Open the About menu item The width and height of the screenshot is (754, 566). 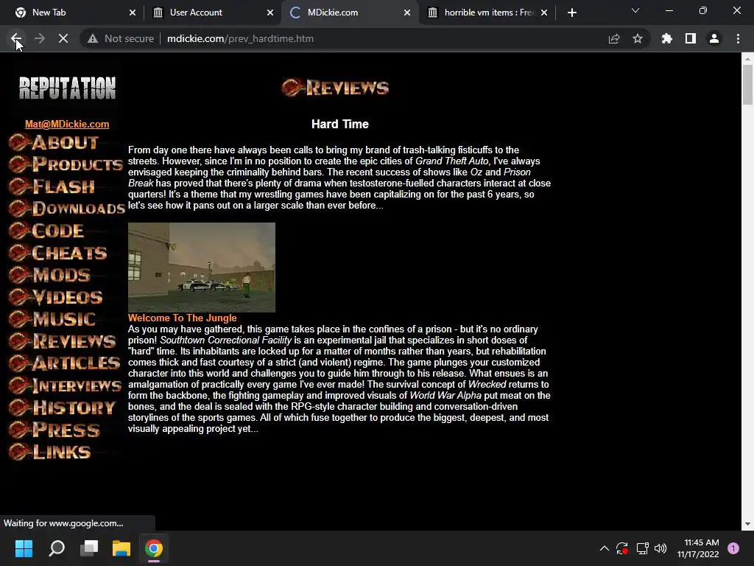click(54, 142)
